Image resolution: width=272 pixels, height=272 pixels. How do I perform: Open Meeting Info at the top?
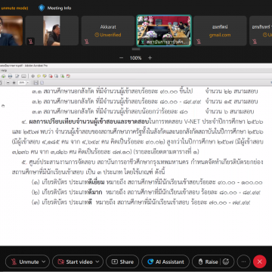tap(55, 8)
